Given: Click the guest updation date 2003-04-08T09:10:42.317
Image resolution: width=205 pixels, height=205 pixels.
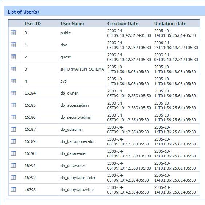Looking at the screenshot, I should [176, 57].
